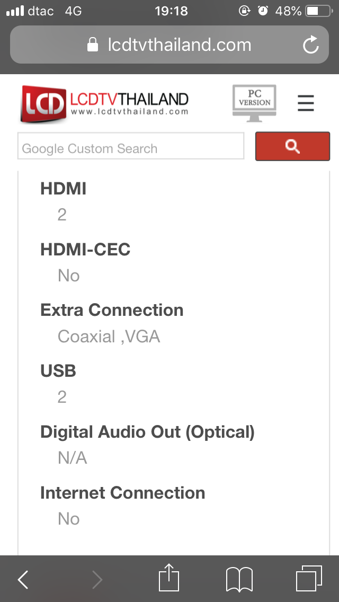Show open tabs overview
This screenshot has width=339, height=602.
[x=308, y=579]
